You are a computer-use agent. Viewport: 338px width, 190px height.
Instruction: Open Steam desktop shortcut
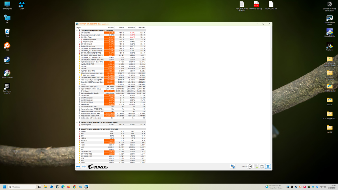pyautogui.click(x=7, y=59)
